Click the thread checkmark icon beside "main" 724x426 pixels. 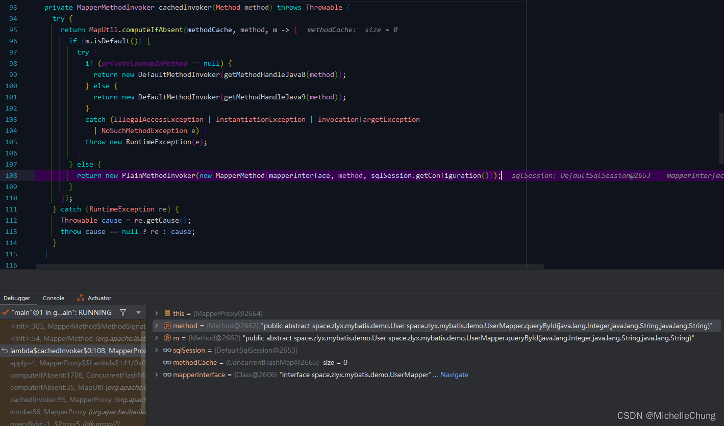click(x=5, y=312)
